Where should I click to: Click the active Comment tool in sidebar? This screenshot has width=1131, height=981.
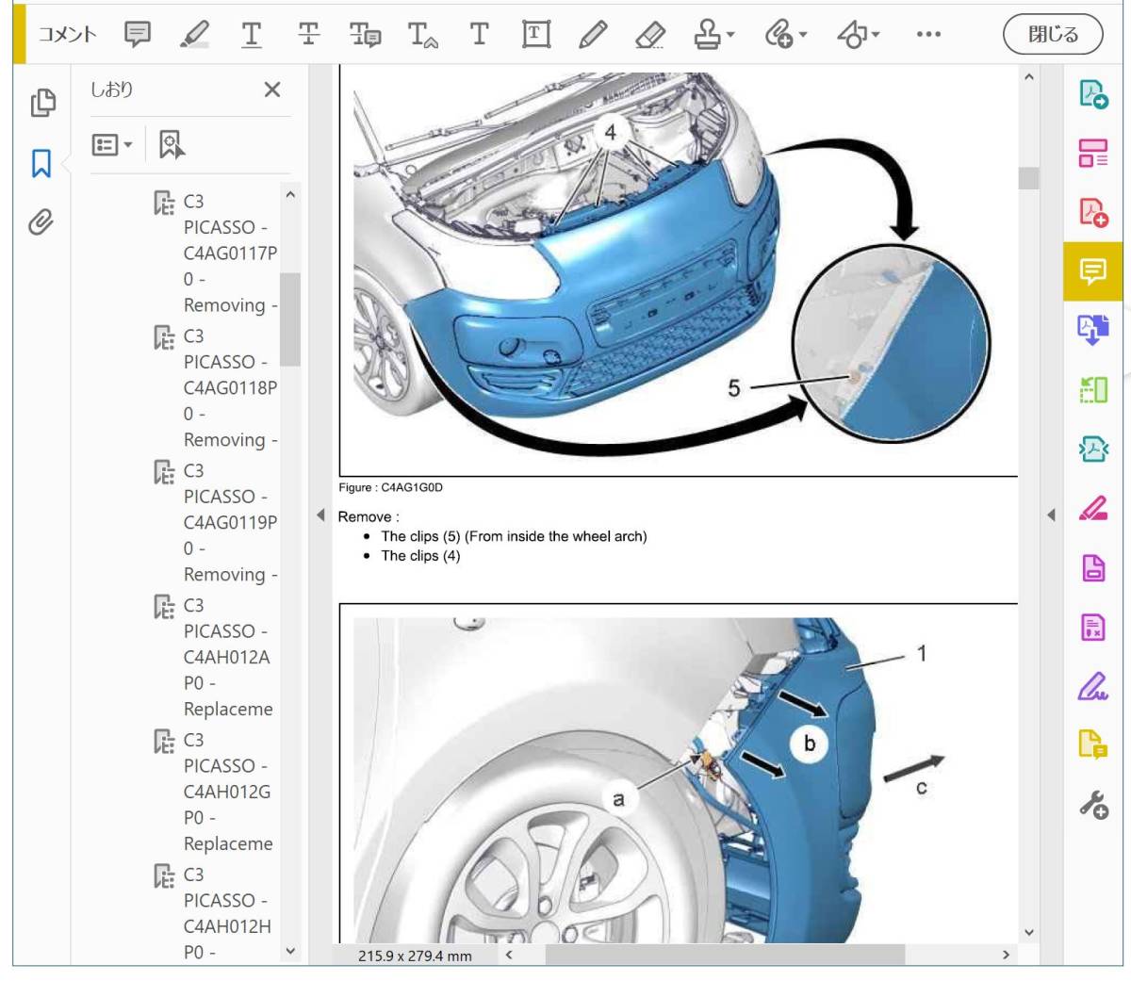(1093, 271)
